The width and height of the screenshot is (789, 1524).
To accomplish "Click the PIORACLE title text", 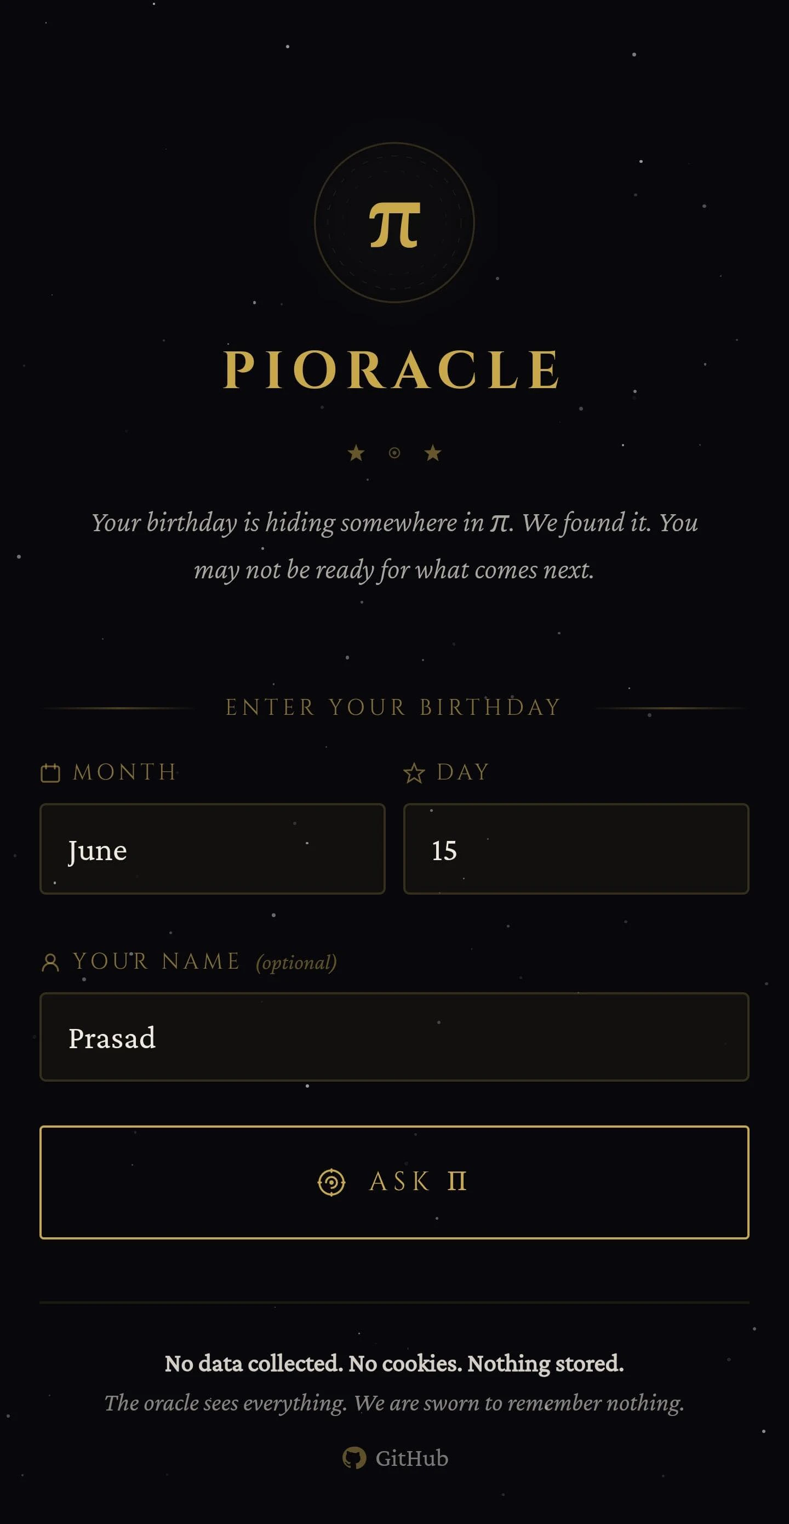I will coord(395,368).
